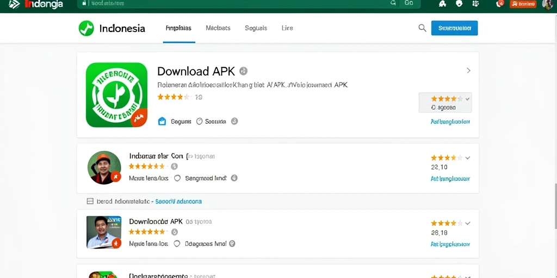557x278 pixels.
Task: Click the orange badge on the Downlondid APK thumbnail
Action: pyautogui.click(x=116, y=243)
